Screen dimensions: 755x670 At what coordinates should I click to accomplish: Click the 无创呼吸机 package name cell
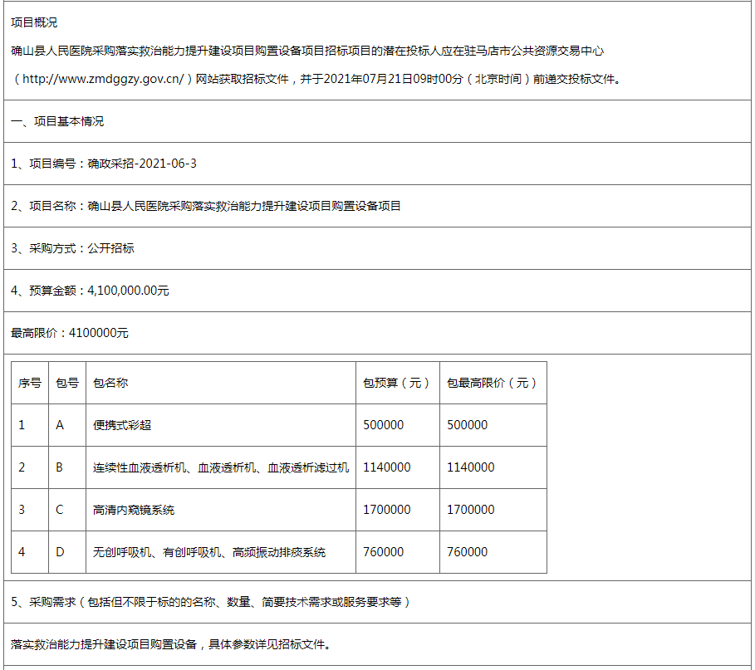(x=209, y=552)
